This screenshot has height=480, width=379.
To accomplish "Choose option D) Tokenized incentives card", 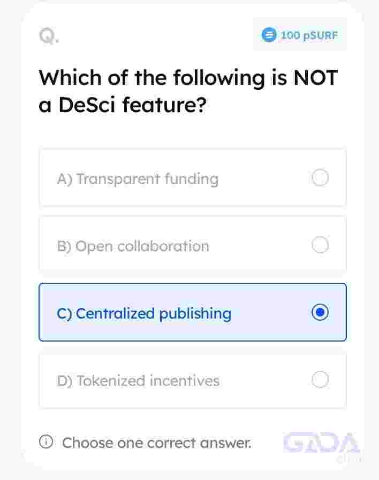I will pyautogui.click(x=193, y=382).
